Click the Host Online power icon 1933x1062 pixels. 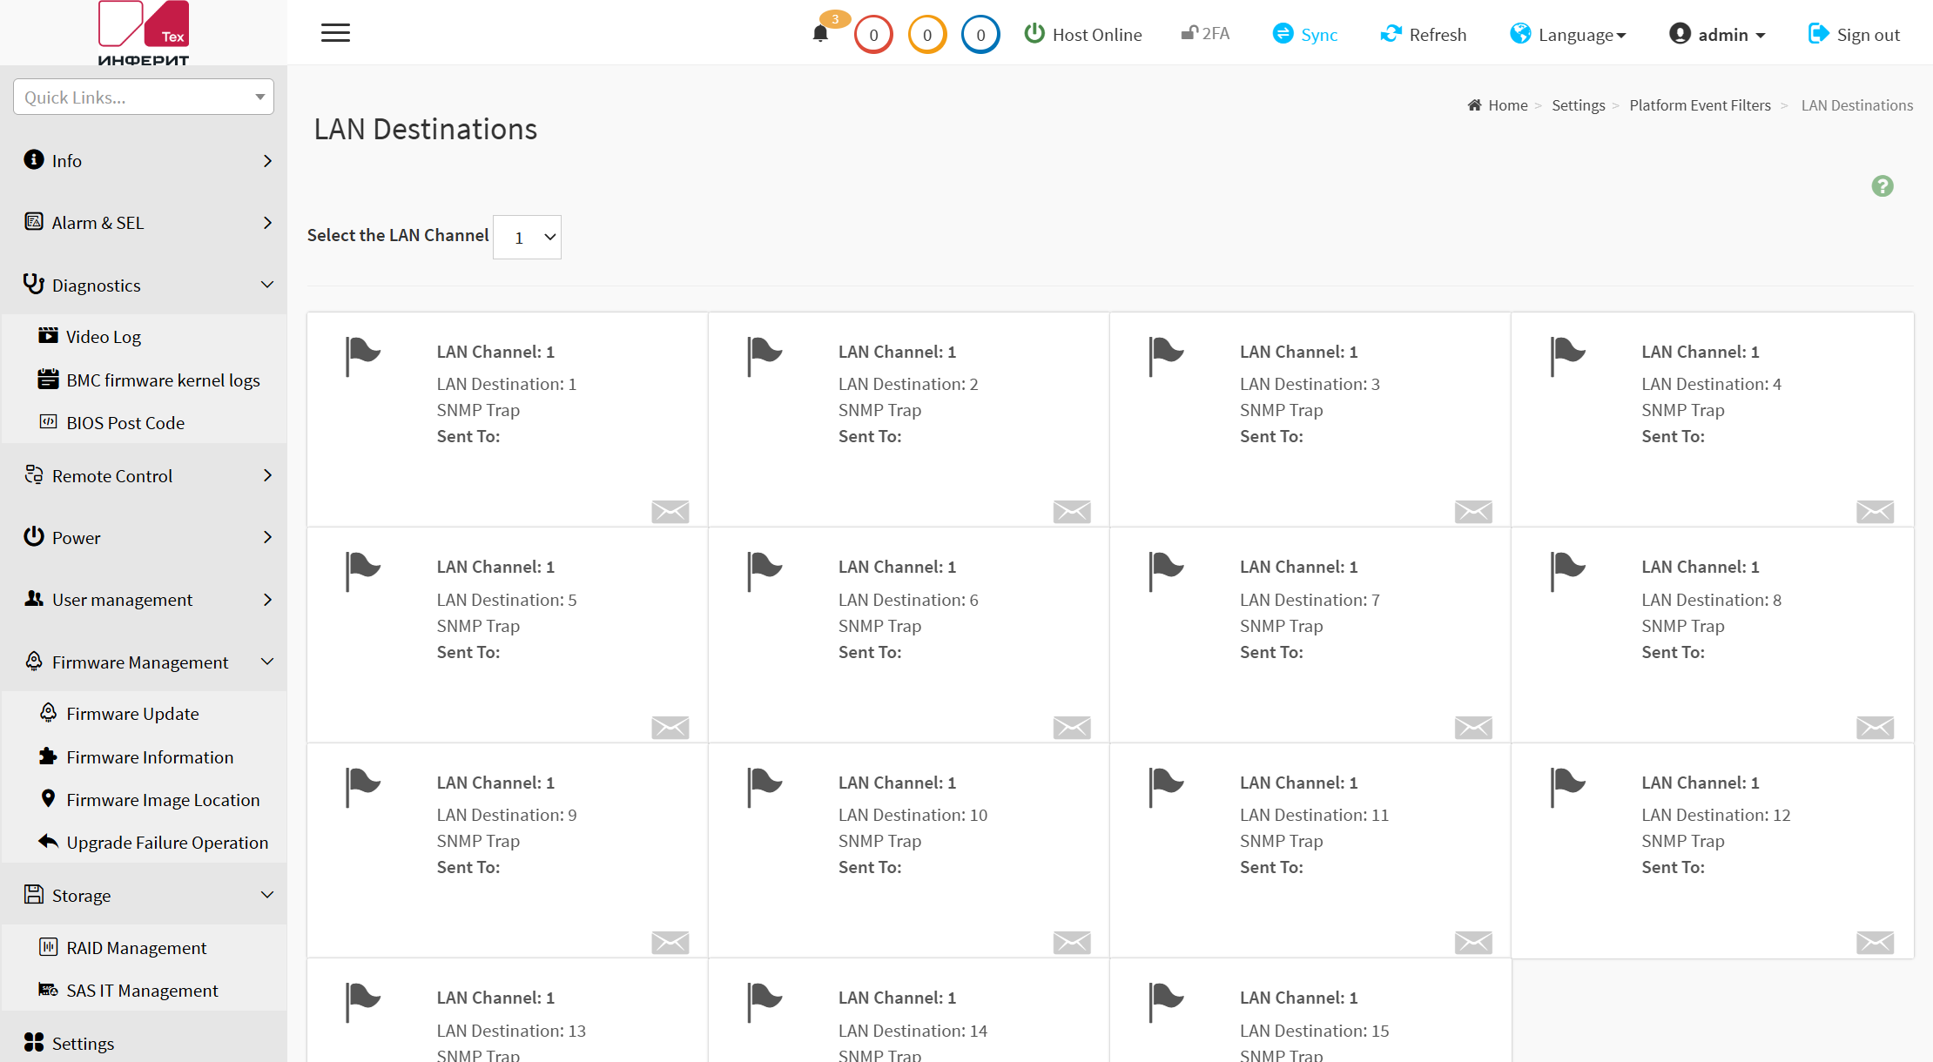1034,33
